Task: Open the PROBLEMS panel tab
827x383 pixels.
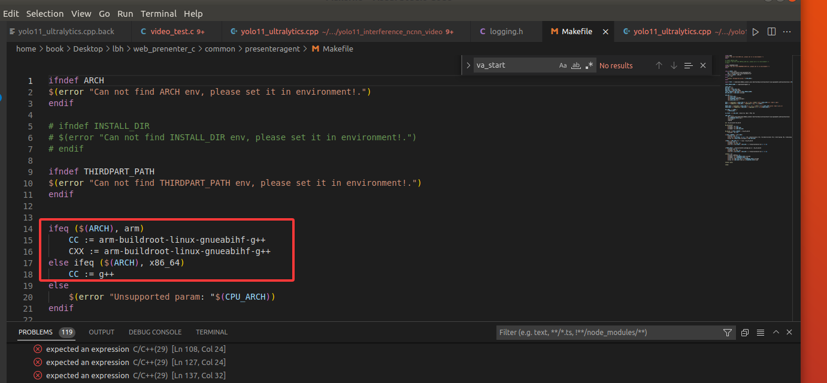Action: (x=36, y=332)
